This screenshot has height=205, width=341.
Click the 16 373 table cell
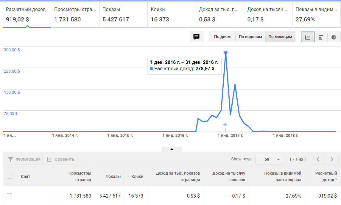(136, 196)
